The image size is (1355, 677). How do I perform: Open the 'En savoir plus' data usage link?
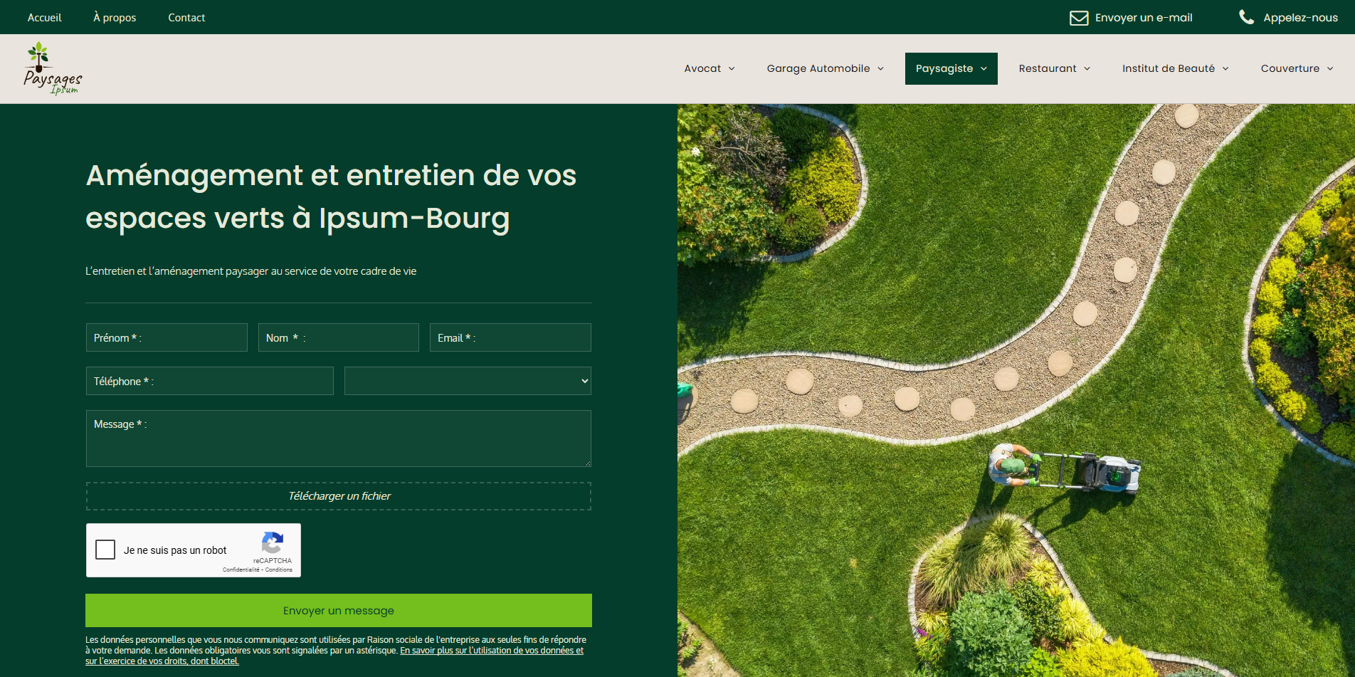pyautogui.click(x=491, y=651)
